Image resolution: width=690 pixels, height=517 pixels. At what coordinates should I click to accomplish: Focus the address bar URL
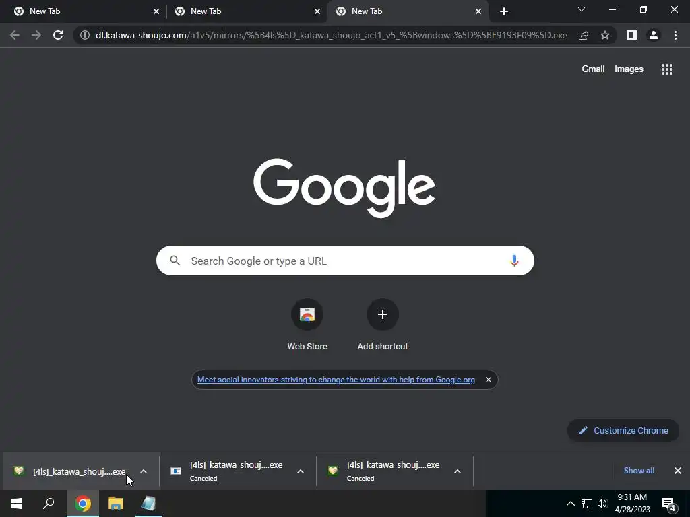pyautogui.click(x=331, y=35)
